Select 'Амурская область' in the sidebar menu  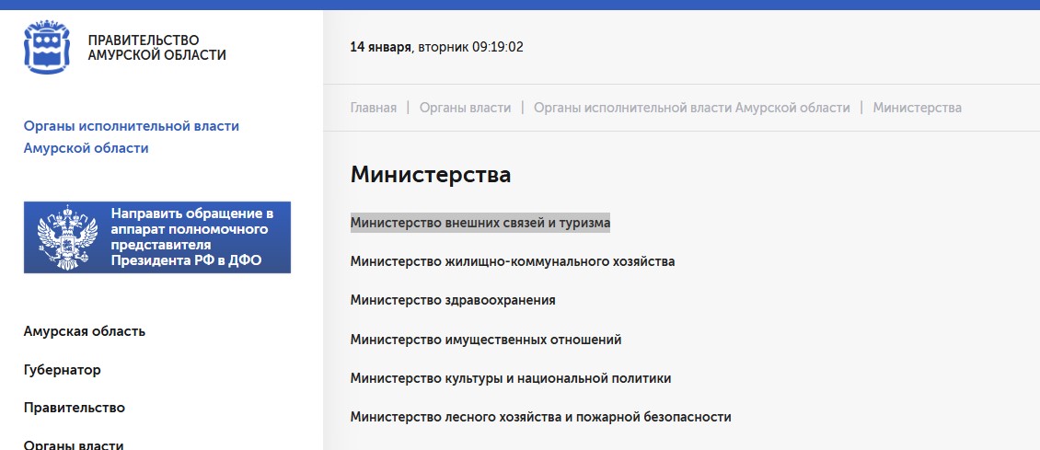coord(84,331)
